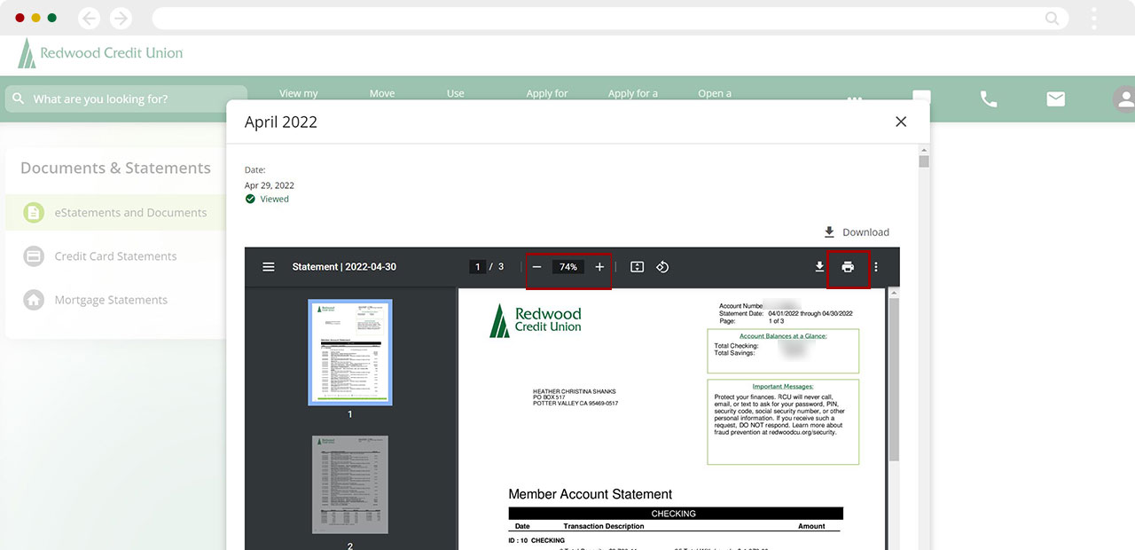Select page 1 thumbnail

point(350,352)
